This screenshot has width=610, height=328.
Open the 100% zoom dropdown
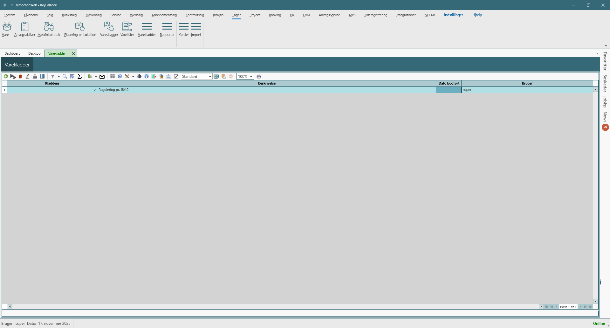click(x=251, y=77)
